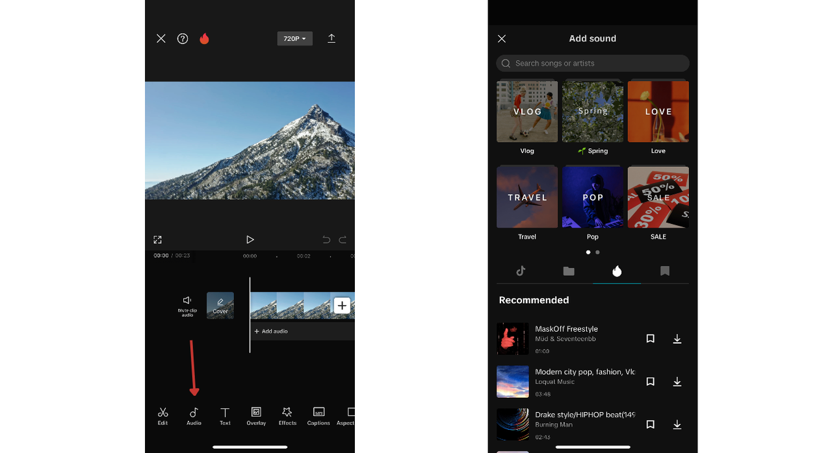Open the Edit tool
The image size is (832, 453).
click(x=162, y=417)
